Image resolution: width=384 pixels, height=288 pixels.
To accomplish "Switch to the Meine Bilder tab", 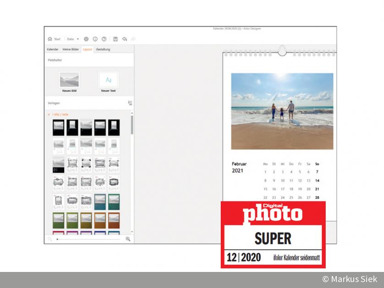I will click(x=71, y=49).
